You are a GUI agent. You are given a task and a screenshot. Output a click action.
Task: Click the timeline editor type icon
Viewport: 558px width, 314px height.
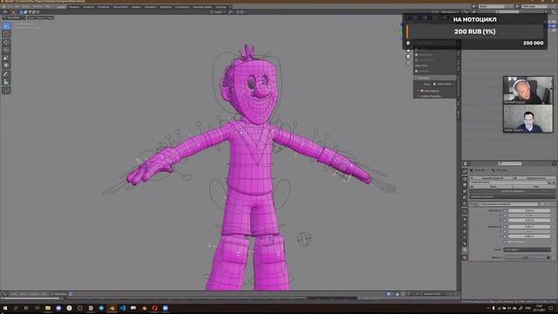(5, 294)
